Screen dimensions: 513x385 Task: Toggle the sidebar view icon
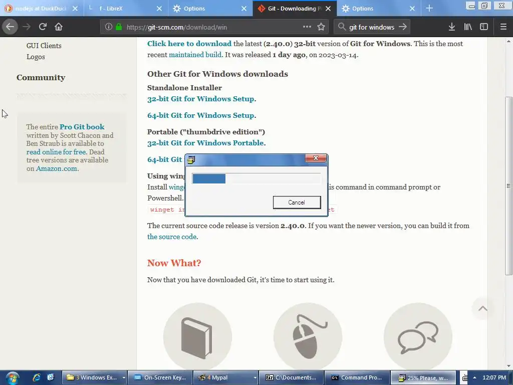coord(484,27)
